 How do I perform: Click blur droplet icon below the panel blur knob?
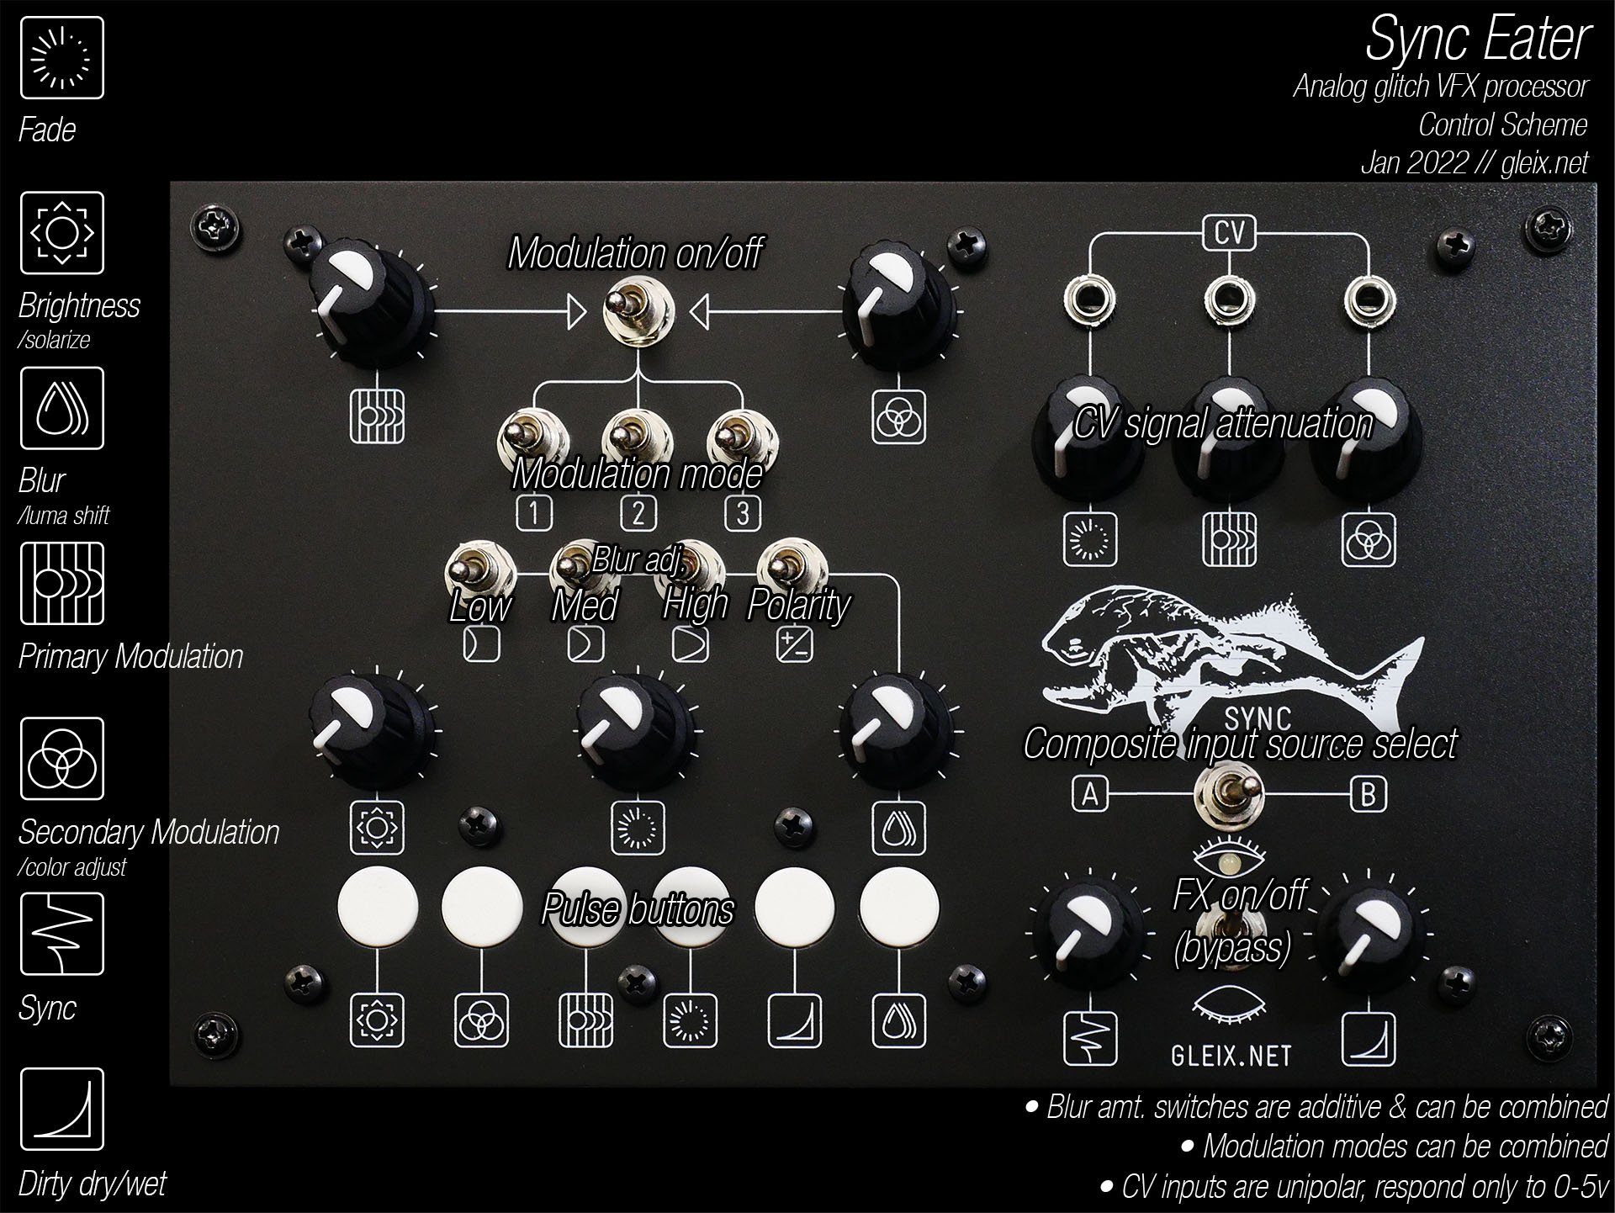898,828
